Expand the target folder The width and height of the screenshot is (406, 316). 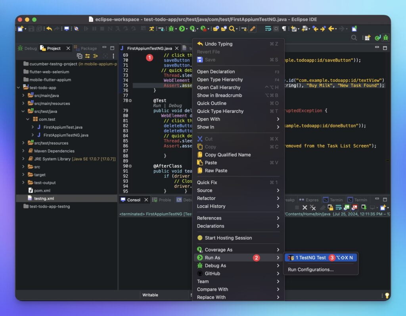[23, 174]
